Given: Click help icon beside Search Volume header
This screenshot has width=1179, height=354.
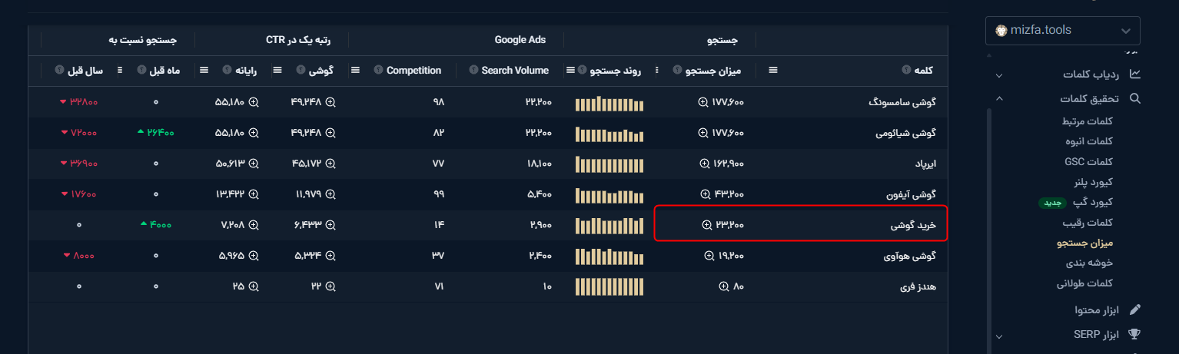Looking at the screenshot, I should (473, 70).
